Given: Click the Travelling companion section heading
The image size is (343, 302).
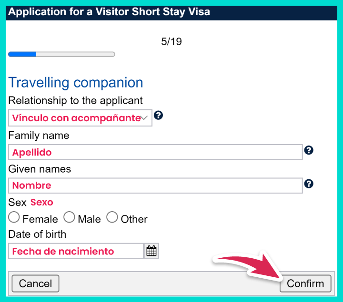Looking at the screenshot, I should pyautogui.click(x=76, y=83).
